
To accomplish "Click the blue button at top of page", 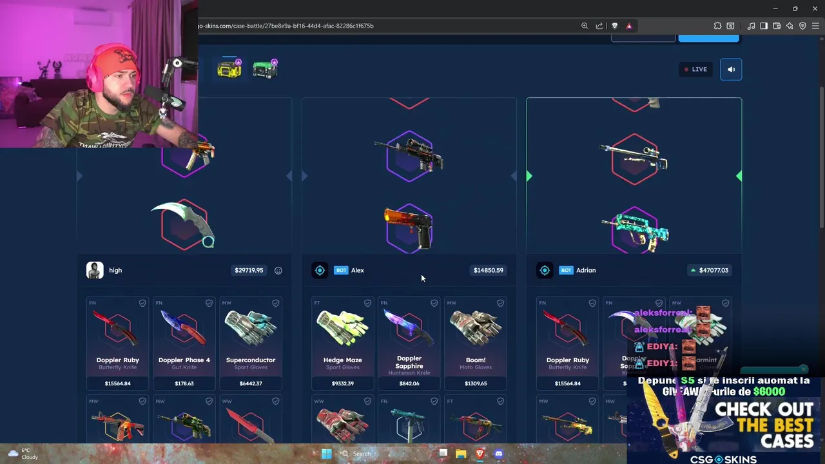I will click(708, 38).
